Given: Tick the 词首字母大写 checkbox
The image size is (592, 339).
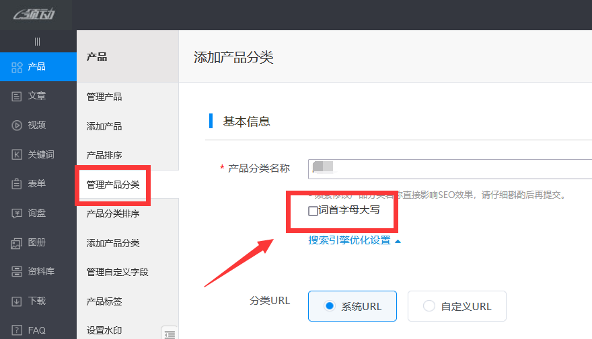Looking at the screenshot, I should (313, 211).
